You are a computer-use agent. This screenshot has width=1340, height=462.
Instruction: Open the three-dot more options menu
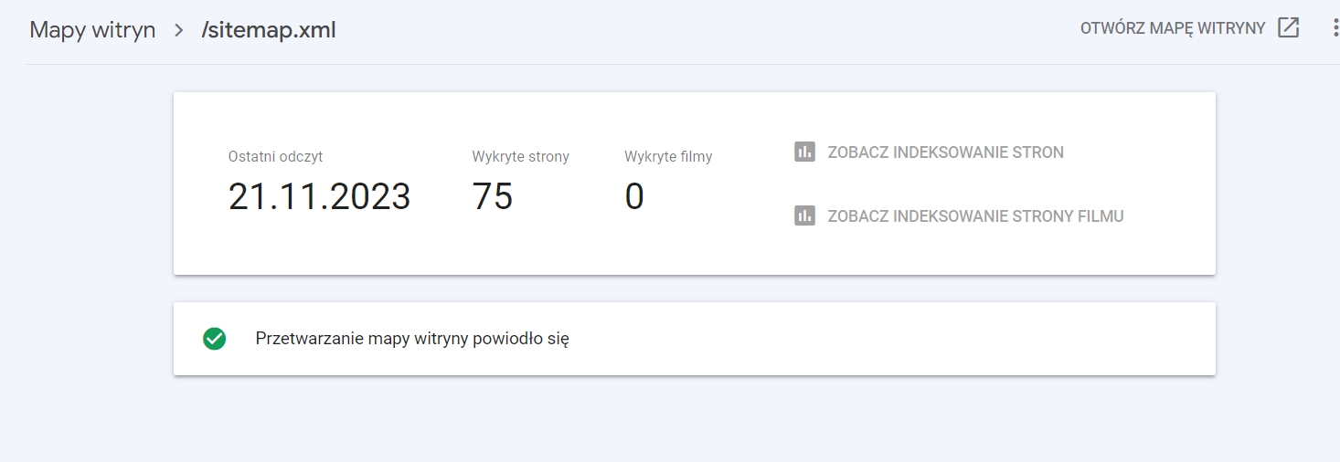coord(1335,28)
